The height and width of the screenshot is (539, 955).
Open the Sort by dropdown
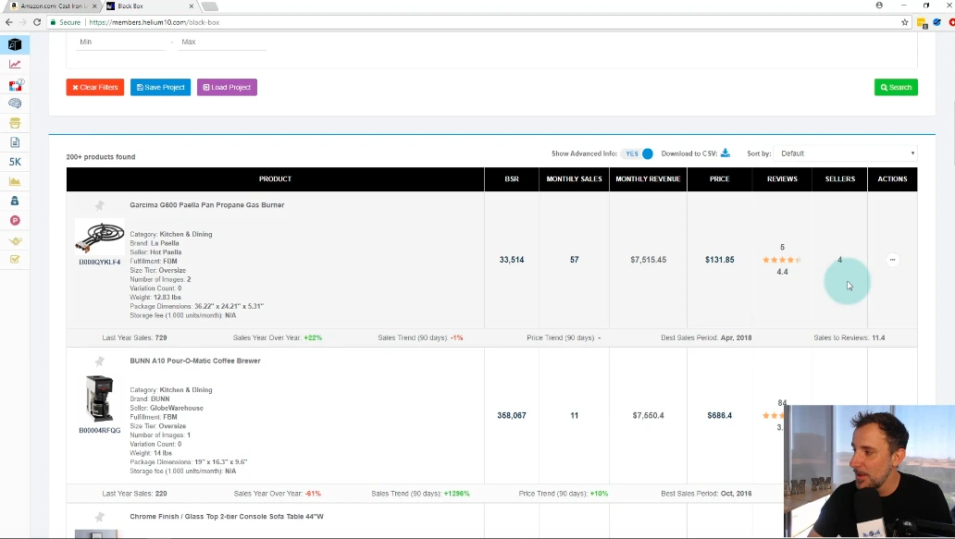847,153
